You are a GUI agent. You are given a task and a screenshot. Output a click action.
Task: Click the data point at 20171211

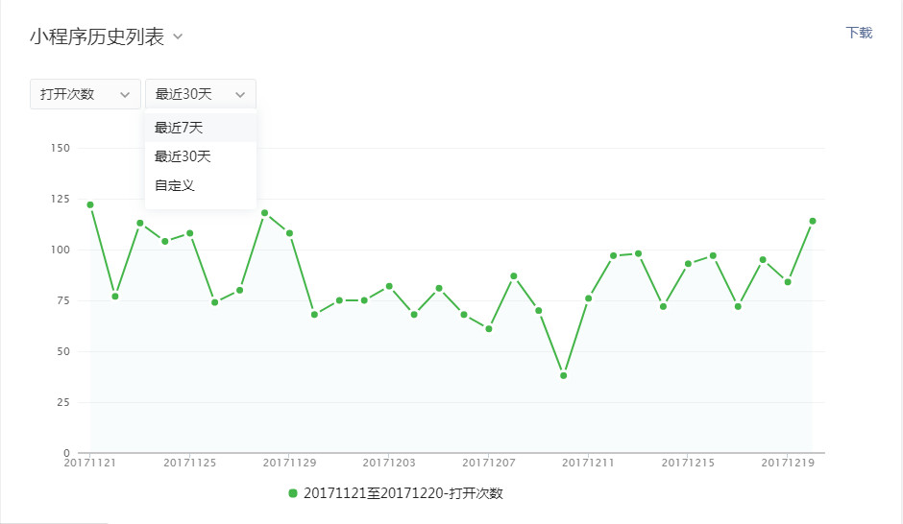point(588,298)
